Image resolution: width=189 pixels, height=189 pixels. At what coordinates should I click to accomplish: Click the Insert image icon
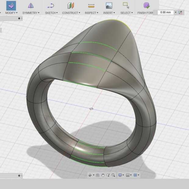tap(109, 5)
